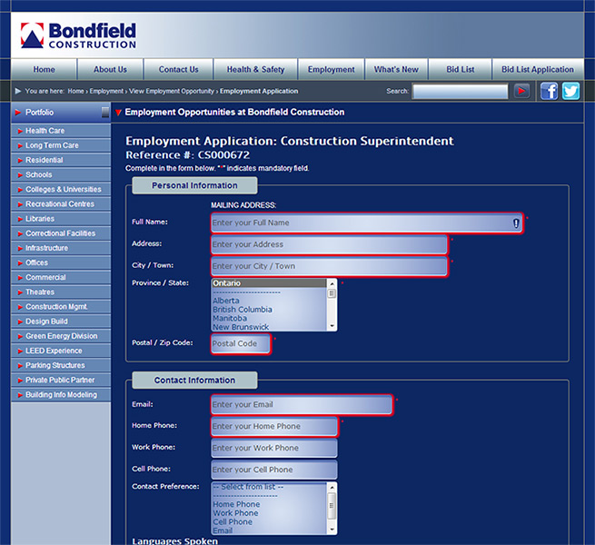
Task: Open the Contact Us menu tab
Action: 178,69
